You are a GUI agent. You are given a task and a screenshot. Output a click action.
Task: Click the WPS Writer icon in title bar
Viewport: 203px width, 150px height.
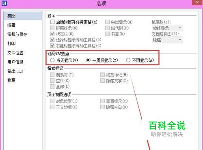pyautogui.click(x=4, y=3)
